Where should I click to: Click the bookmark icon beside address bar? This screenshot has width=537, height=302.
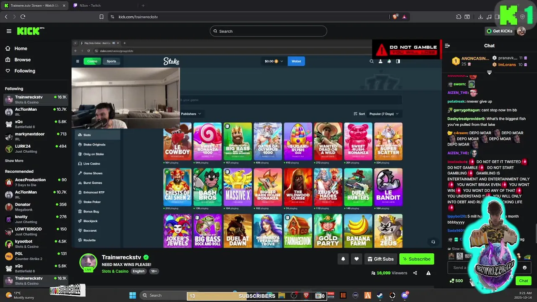[102, 17]
